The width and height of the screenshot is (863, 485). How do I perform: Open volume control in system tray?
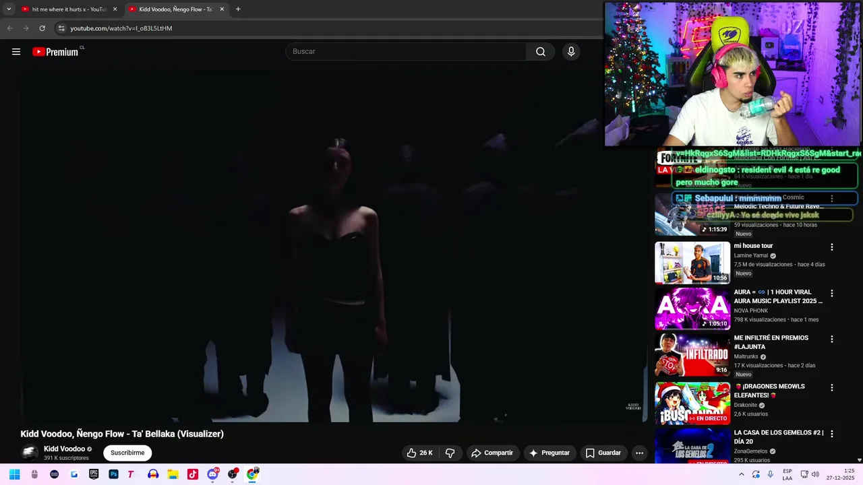(815, 474)
